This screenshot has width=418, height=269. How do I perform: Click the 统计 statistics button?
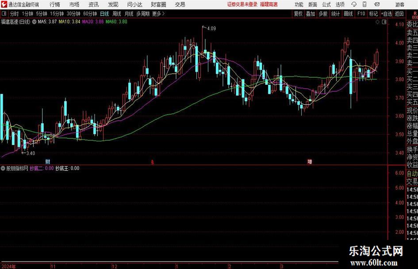[x=335, y=14]
